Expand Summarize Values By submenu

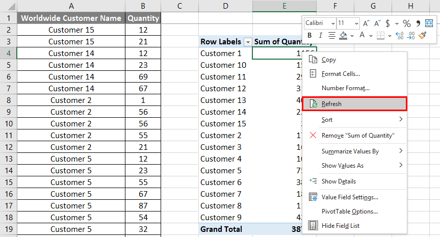(355, 151)
